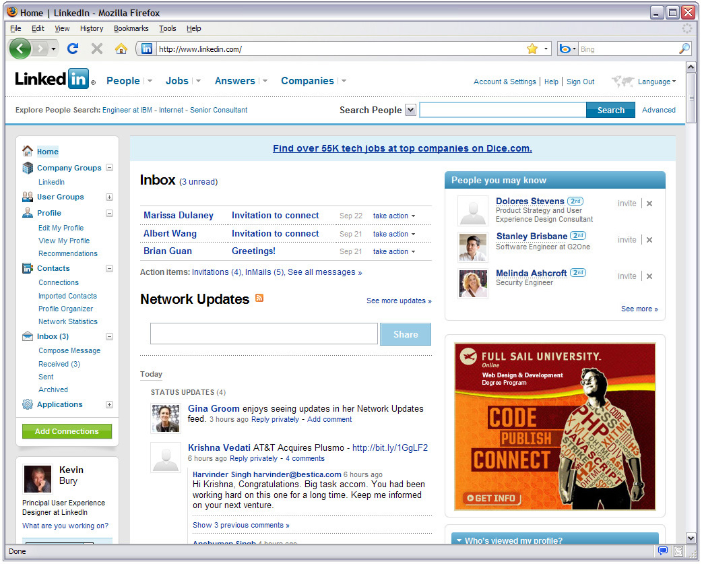Open the Account & Settings link

pyautogui.click(x=505, y=82)
